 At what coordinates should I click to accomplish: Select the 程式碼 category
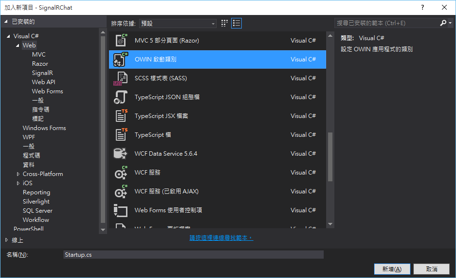pos(31,156)
